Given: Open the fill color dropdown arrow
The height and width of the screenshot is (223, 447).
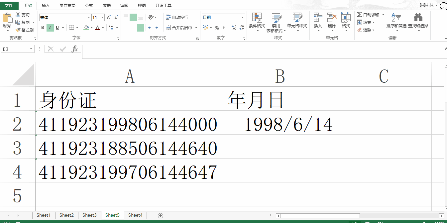Looking at the screenshot, I should pos(91,28).
